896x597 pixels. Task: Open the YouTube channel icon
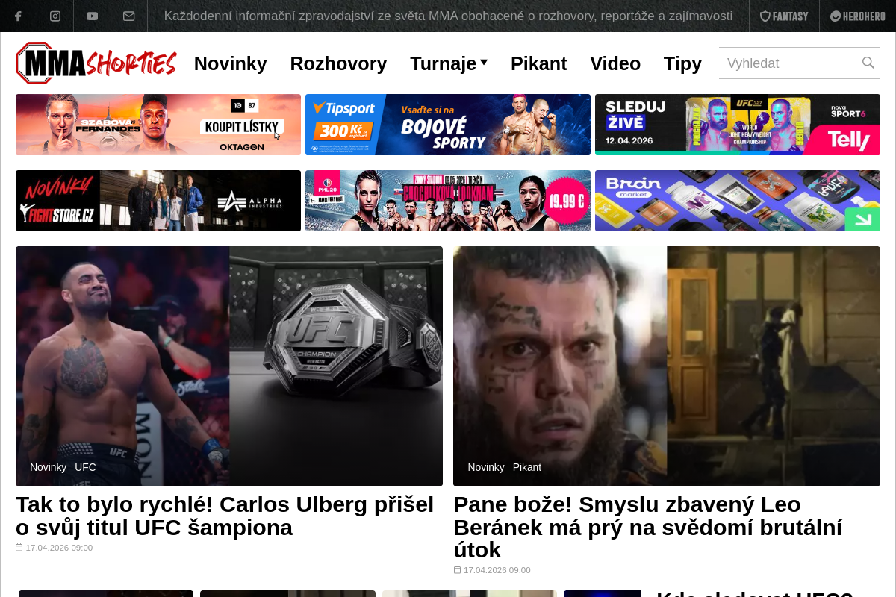[92, 16]
